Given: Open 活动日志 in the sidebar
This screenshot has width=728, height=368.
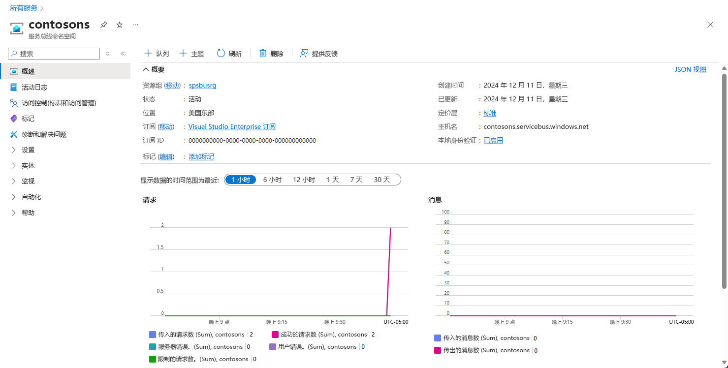Looking at the screenshot, I should pos(34,87).
